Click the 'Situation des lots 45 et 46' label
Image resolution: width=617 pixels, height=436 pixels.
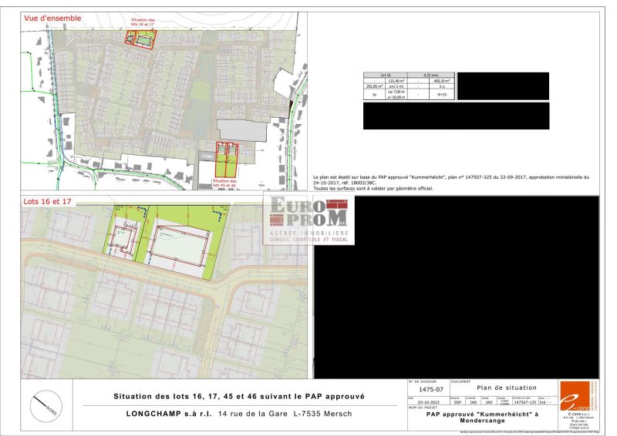224,183
